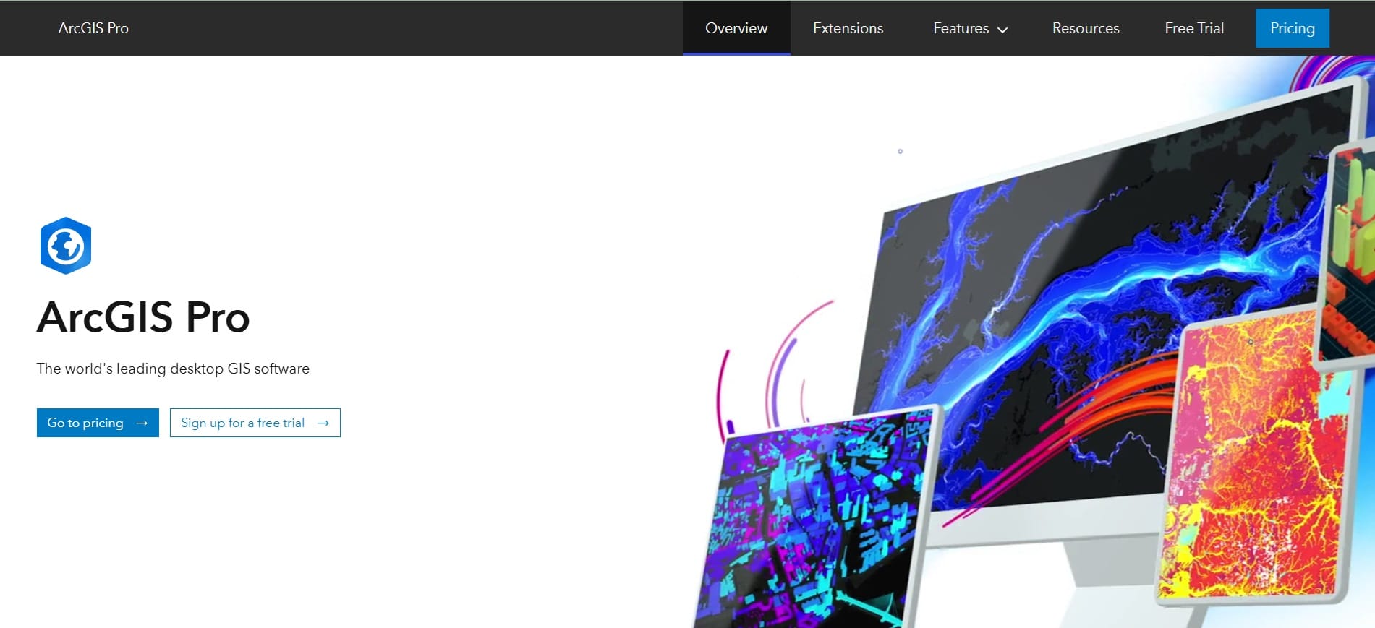Open the Overview tab
The height and width of the screenshot is (628, 1375).
pyautogui.click(x=736, y=28)
